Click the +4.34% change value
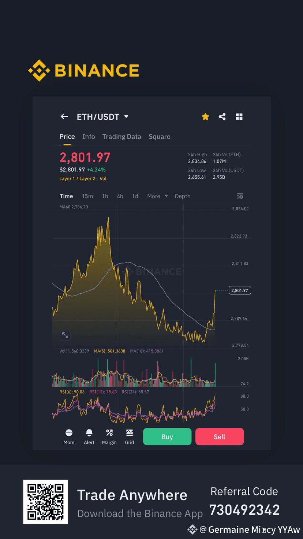 tap(96, 170)
